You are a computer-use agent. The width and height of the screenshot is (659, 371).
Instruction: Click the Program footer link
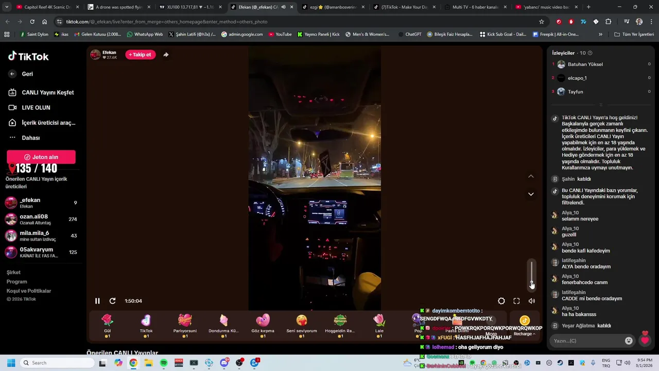[x=16, y=281]
